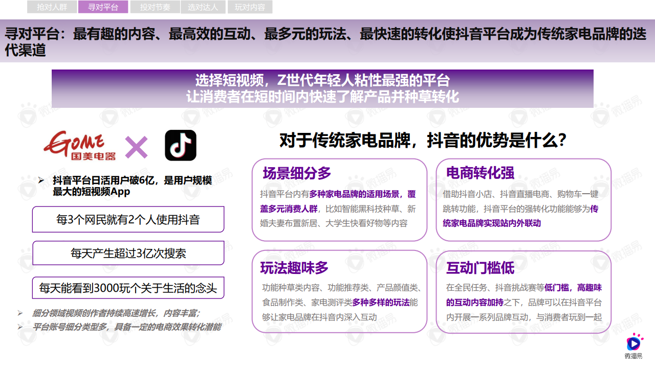Click the 互动门槛低 card heading

tap(480, 268)
